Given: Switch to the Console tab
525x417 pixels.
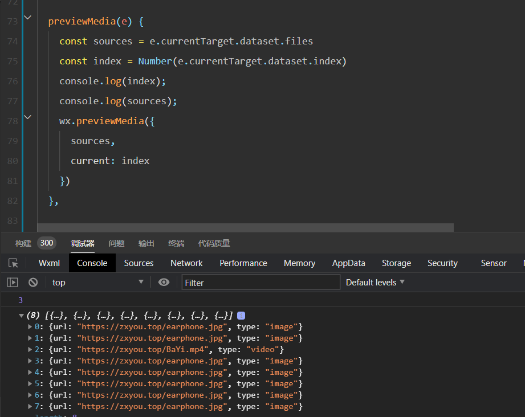Looking at the screenshot, I should 92,263.
